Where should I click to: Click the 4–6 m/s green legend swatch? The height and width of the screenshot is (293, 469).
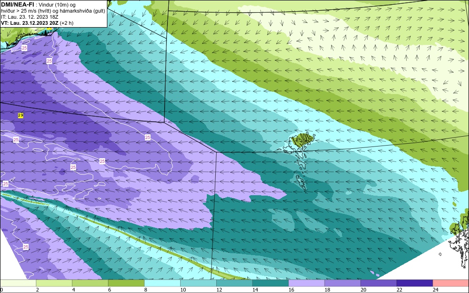pos(90,283)
